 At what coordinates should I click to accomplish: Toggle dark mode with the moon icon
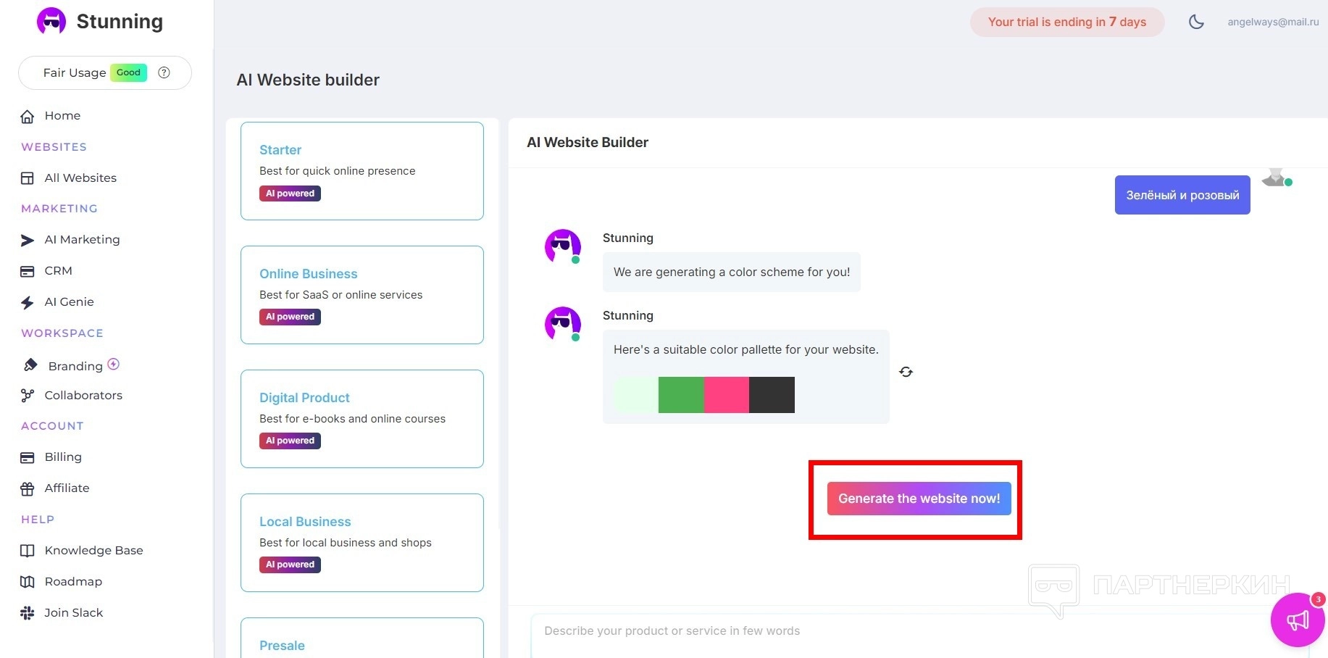(1196, 22)
